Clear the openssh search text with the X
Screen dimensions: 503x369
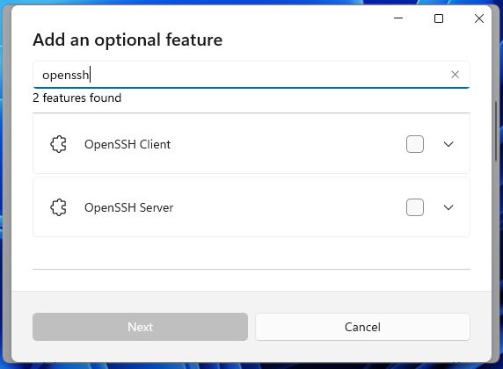[x=455, y=75]
